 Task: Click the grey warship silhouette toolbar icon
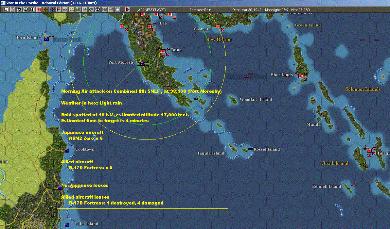tap(84, 9)
